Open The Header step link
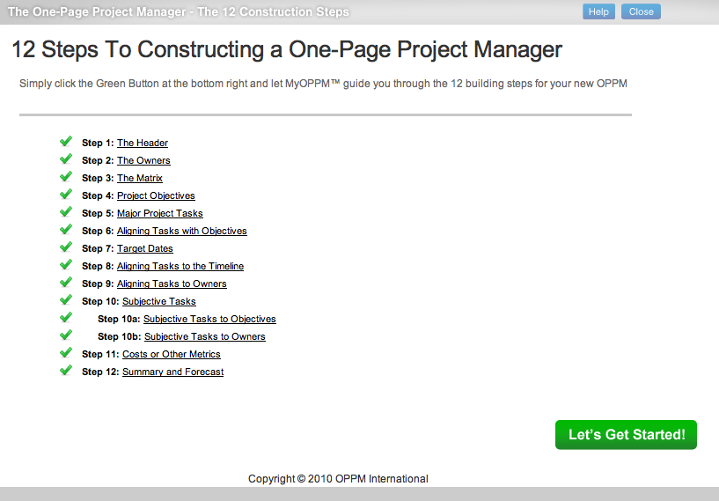Viewport: 719px width, 501px height. click(x=143, y=143)
